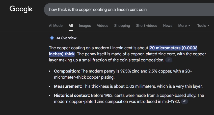The image size is (214, 115).
Task: Click highlighted "20 micrometers (0.0008" text
Action: click(x=173, y=48)
